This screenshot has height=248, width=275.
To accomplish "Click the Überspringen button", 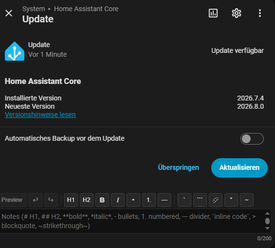I will [178, 167].
